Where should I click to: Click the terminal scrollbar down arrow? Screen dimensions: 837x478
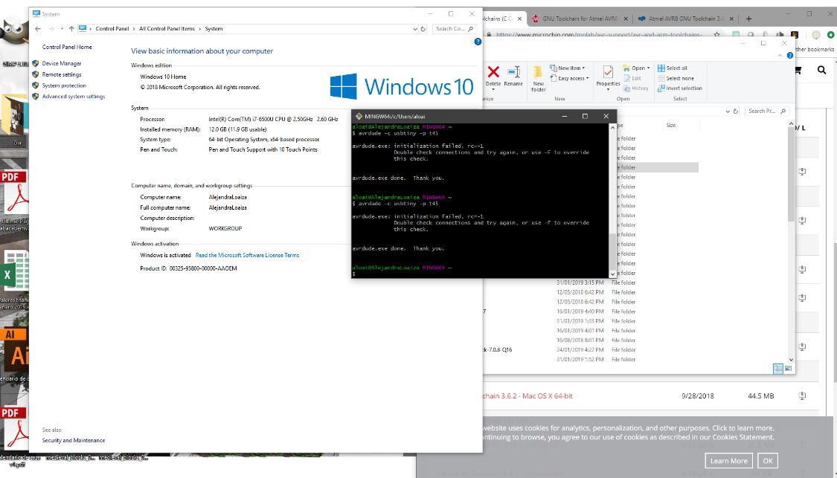(x=612, y=274)
